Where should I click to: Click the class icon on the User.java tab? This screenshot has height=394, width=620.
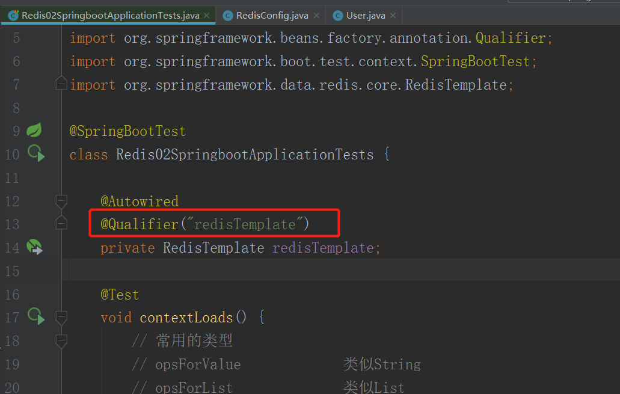coord(338,16)
